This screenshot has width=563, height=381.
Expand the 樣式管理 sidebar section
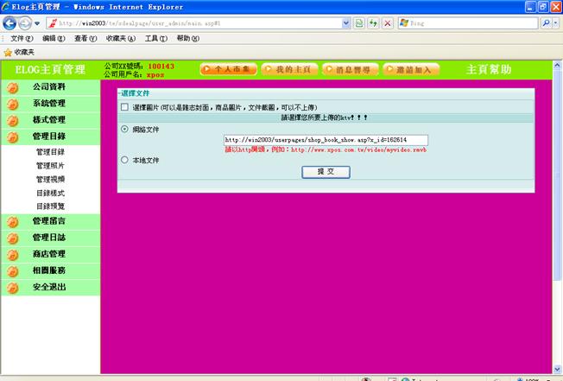tap(49, 119)
